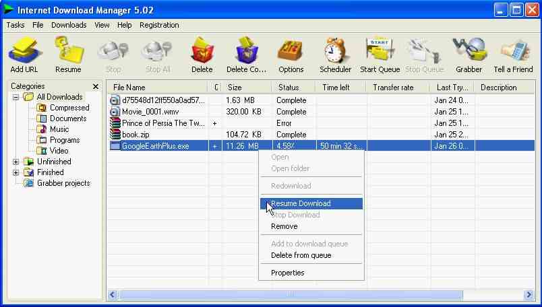Choose Open folder in context menu
Screen dimensions: 542x307
click(311, 168)
